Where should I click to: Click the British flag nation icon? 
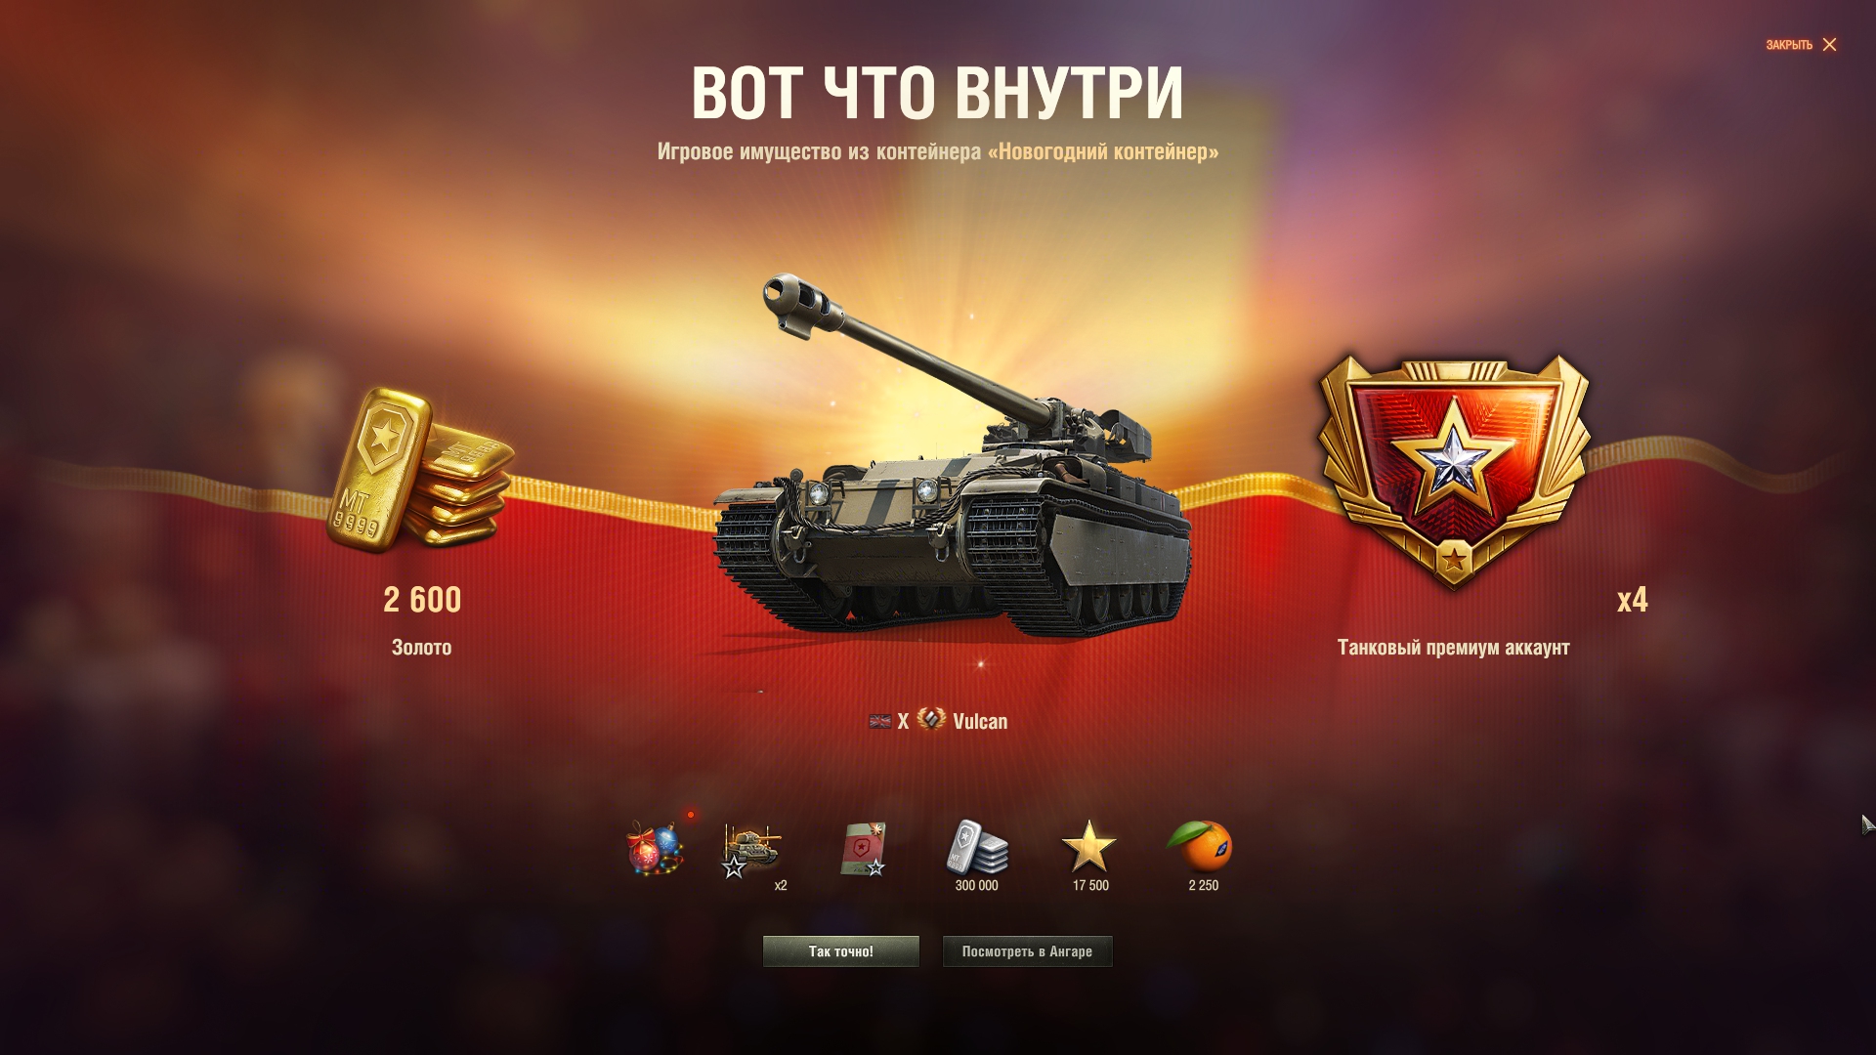pyautogui.click(x=879, y=722)
